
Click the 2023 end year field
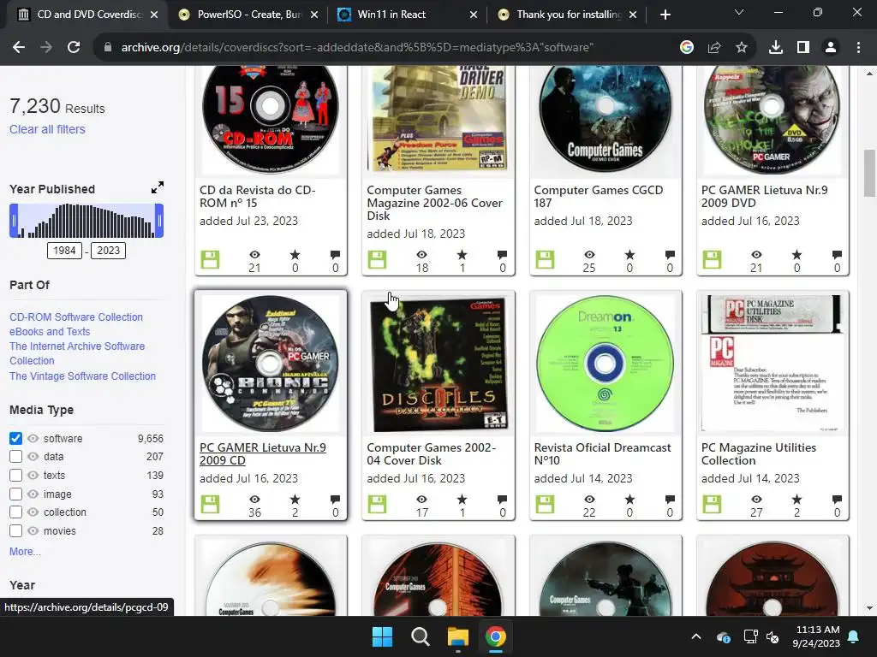pyautogui.click(x=109, y=251)
